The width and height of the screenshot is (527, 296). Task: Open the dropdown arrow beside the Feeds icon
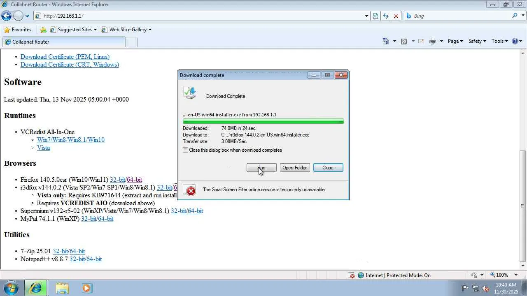pyautogui.click(x=413, y=41)
